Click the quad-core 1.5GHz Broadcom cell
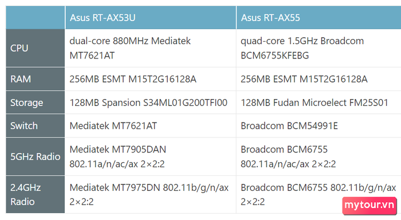This screenshot has width=401, height=220. pyautogui.click(x=319, y=48)
